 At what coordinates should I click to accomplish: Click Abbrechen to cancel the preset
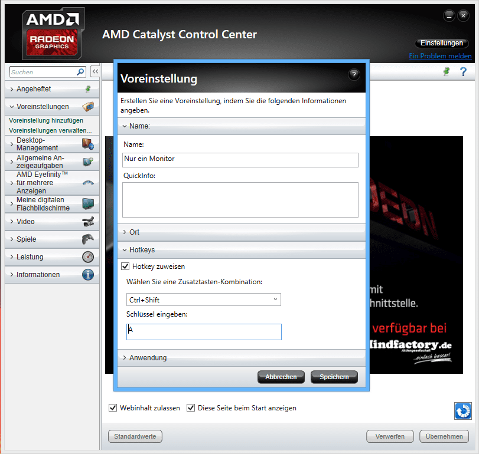tap(281, 377)
